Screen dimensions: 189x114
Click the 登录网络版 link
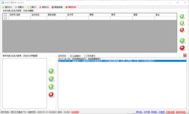coord(181,112)
